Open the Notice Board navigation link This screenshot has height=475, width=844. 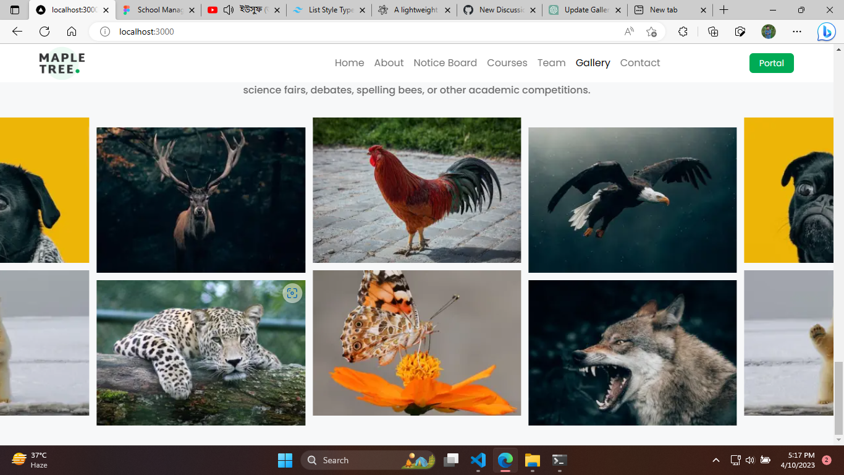pos(445,62)
